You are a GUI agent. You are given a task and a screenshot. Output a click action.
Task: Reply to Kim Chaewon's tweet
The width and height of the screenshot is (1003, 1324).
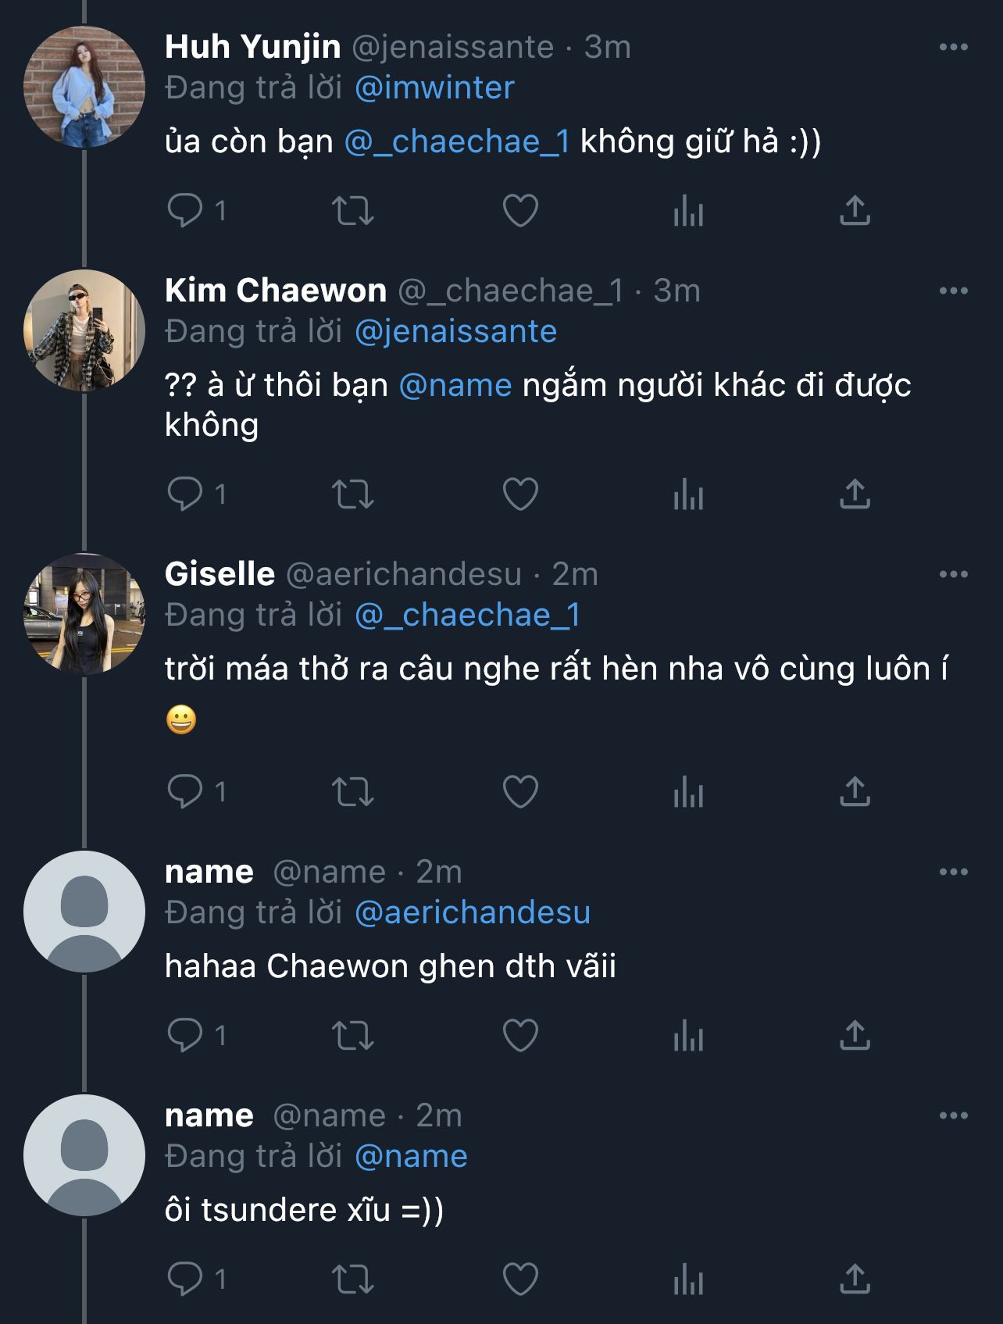pos(185,494)
